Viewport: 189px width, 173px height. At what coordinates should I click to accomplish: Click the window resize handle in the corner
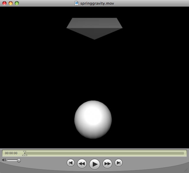pyautogui.click(x=186, y=170)
